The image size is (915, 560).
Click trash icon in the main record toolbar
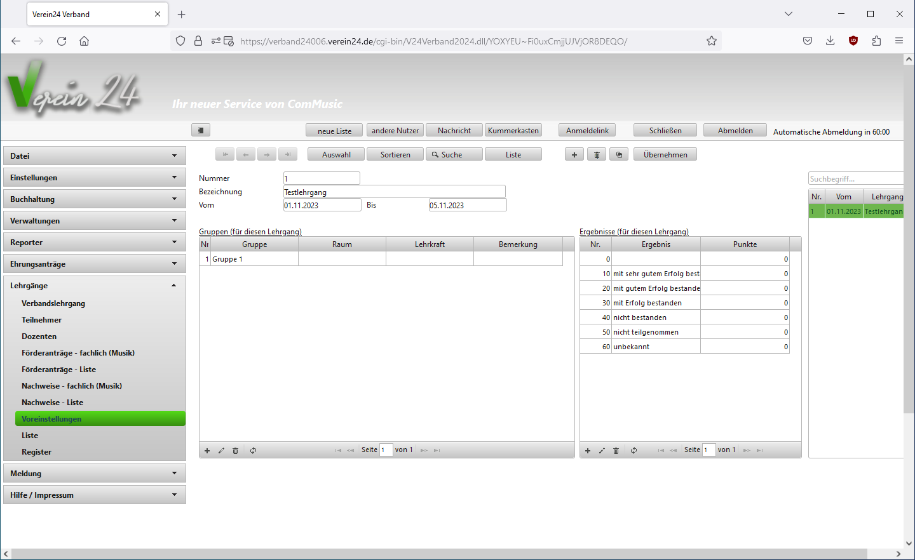(x=596, y=154)
